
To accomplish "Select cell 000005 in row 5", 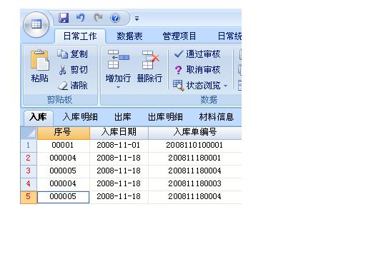I will (x=63, y=197).
